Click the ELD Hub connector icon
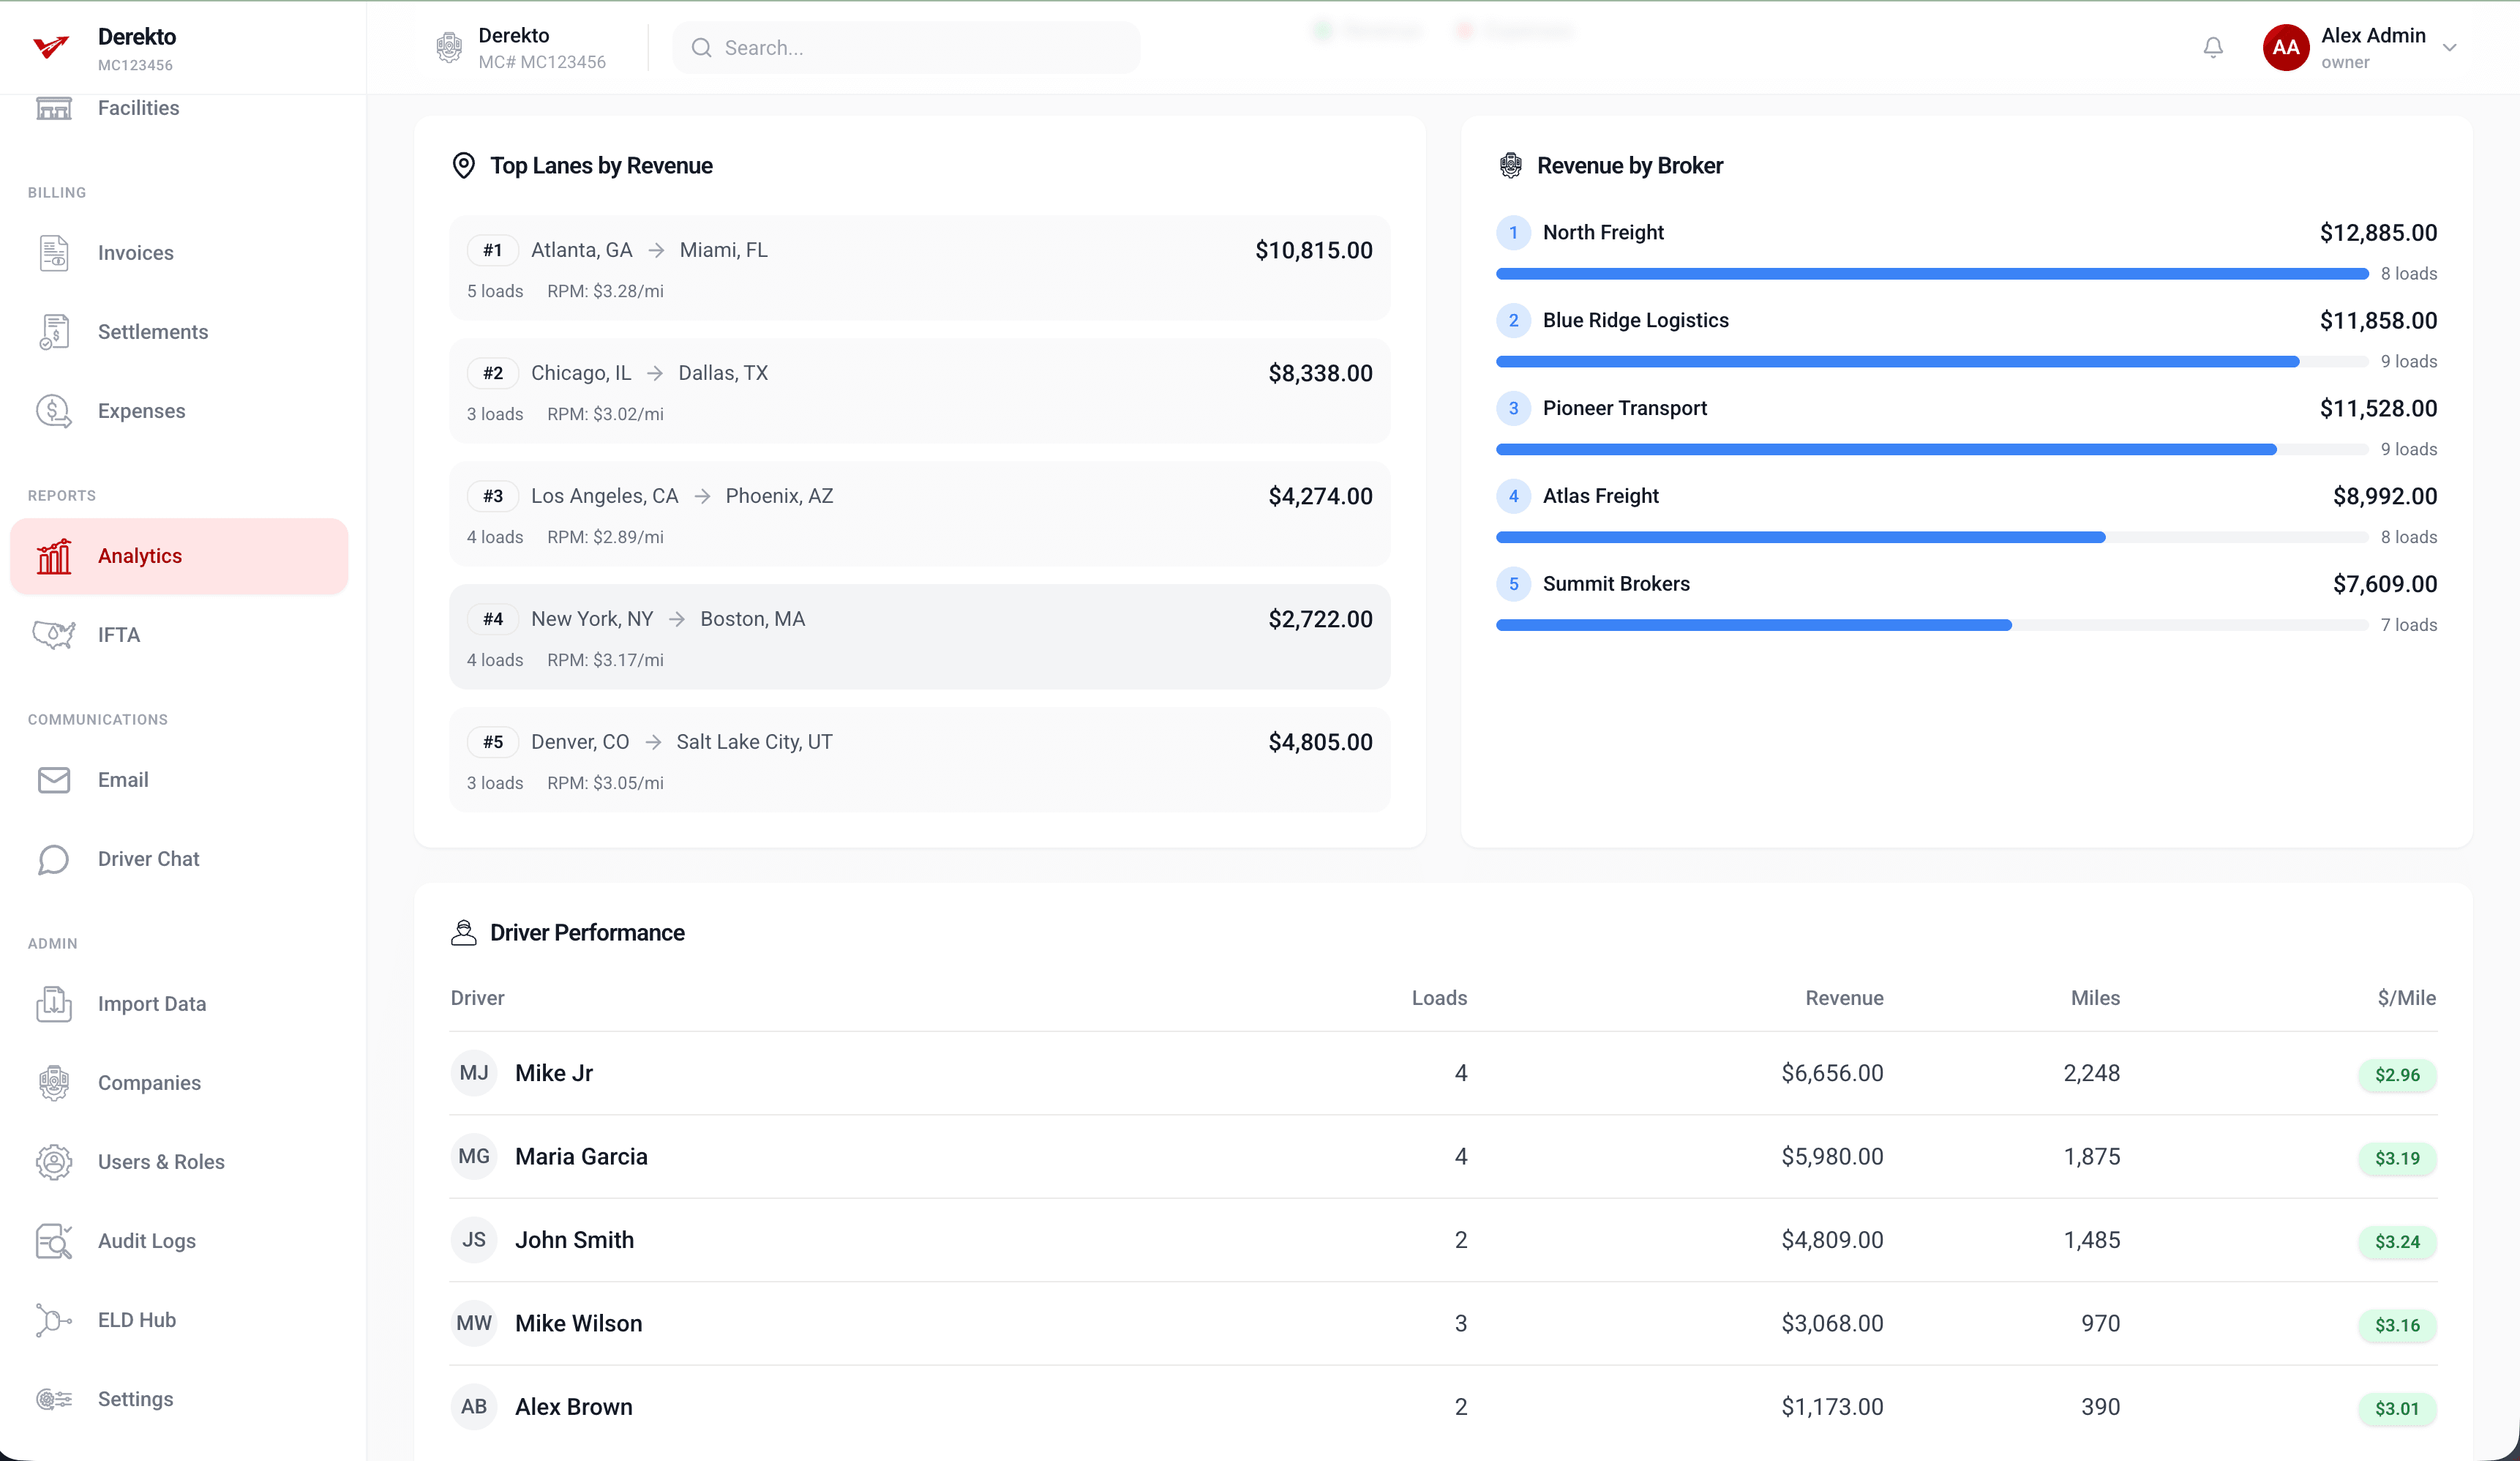 54,1320
